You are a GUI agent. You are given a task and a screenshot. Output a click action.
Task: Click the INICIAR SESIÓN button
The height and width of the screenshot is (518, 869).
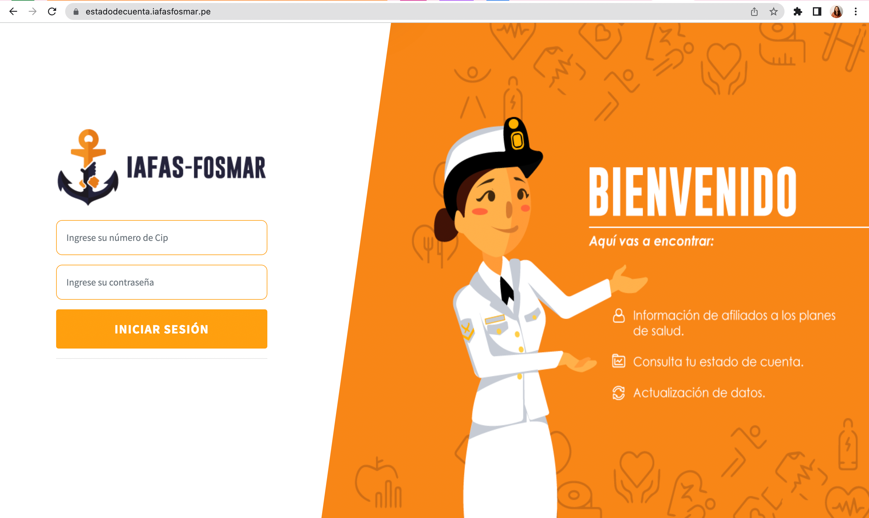click(x=162, y=329)
